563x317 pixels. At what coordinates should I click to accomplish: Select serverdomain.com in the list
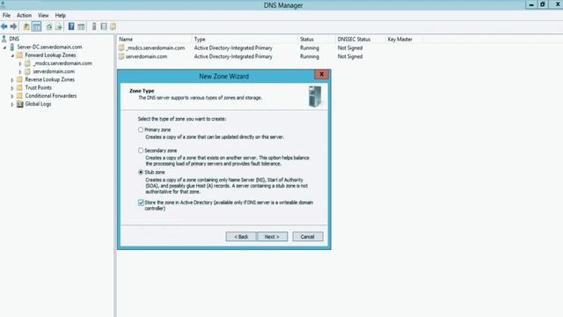(x=146, y=56)
